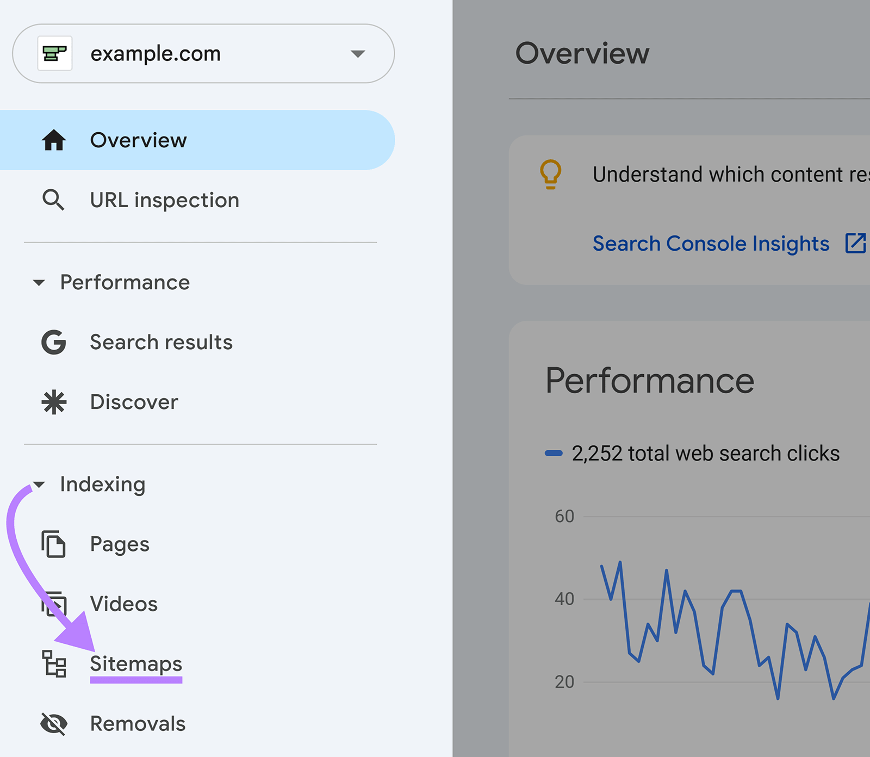
Task: Click the Sitemaps diagram icon
Action: (x=53, y=664)
